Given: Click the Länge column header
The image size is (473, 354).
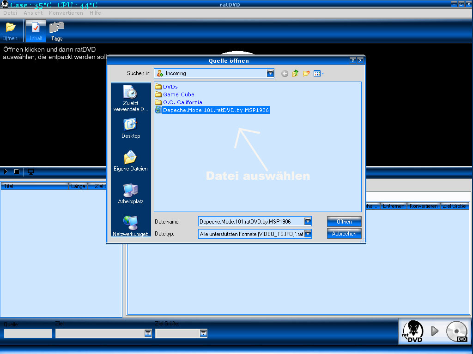Looking at the screenshot, I should (x=78, y=186).
